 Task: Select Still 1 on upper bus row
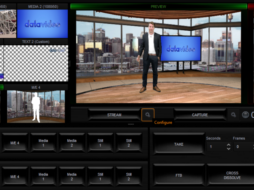[100, 143]
